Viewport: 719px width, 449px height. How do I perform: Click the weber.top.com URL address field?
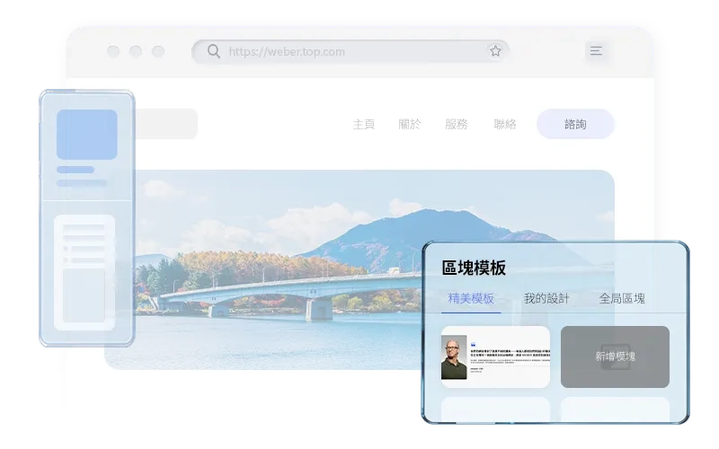(x=351, y=51)
